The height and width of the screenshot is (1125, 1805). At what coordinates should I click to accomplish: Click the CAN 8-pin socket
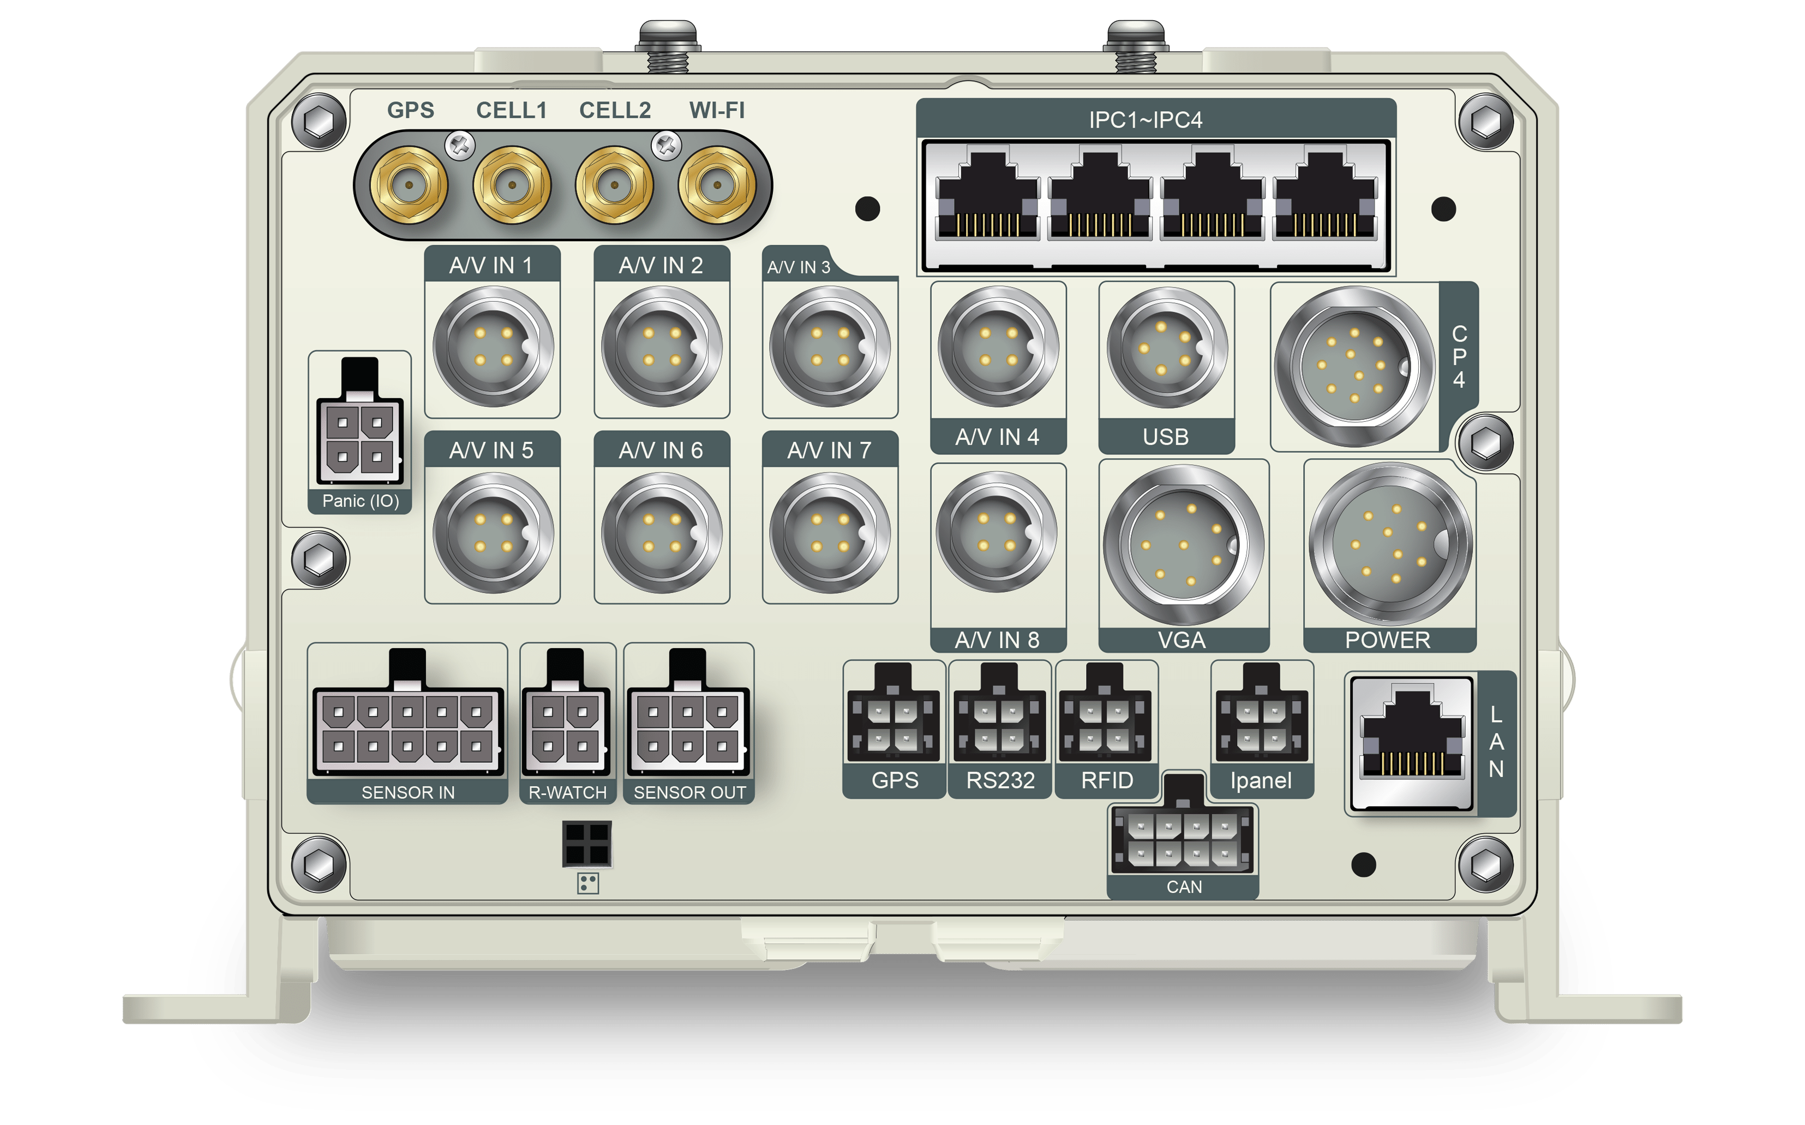[1183, 824]
